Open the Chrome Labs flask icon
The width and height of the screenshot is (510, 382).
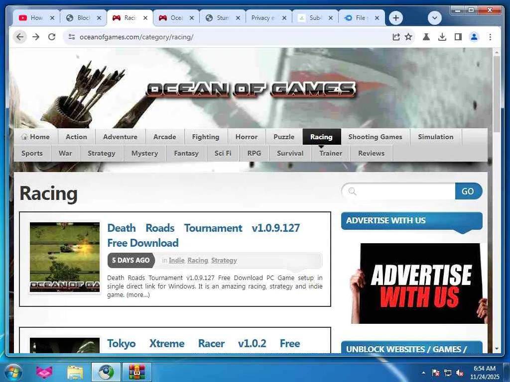pos(426,37)
